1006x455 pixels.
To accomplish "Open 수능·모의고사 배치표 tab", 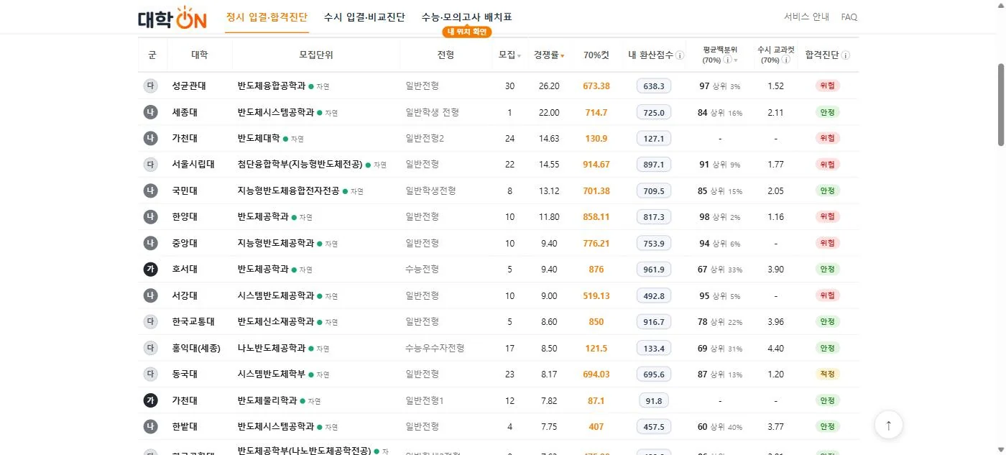I will tap(467, 17).
